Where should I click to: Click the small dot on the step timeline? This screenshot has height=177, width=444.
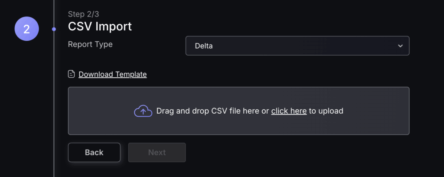54,29
